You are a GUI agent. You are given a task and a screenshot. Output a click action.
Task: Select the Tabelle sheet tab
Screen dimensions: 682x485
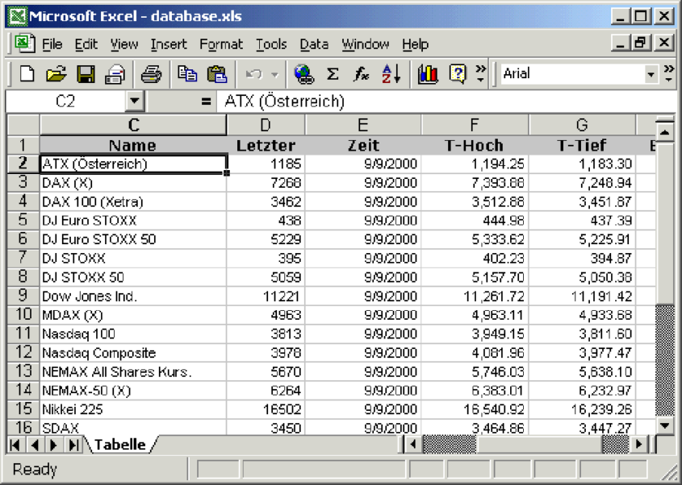120,445
